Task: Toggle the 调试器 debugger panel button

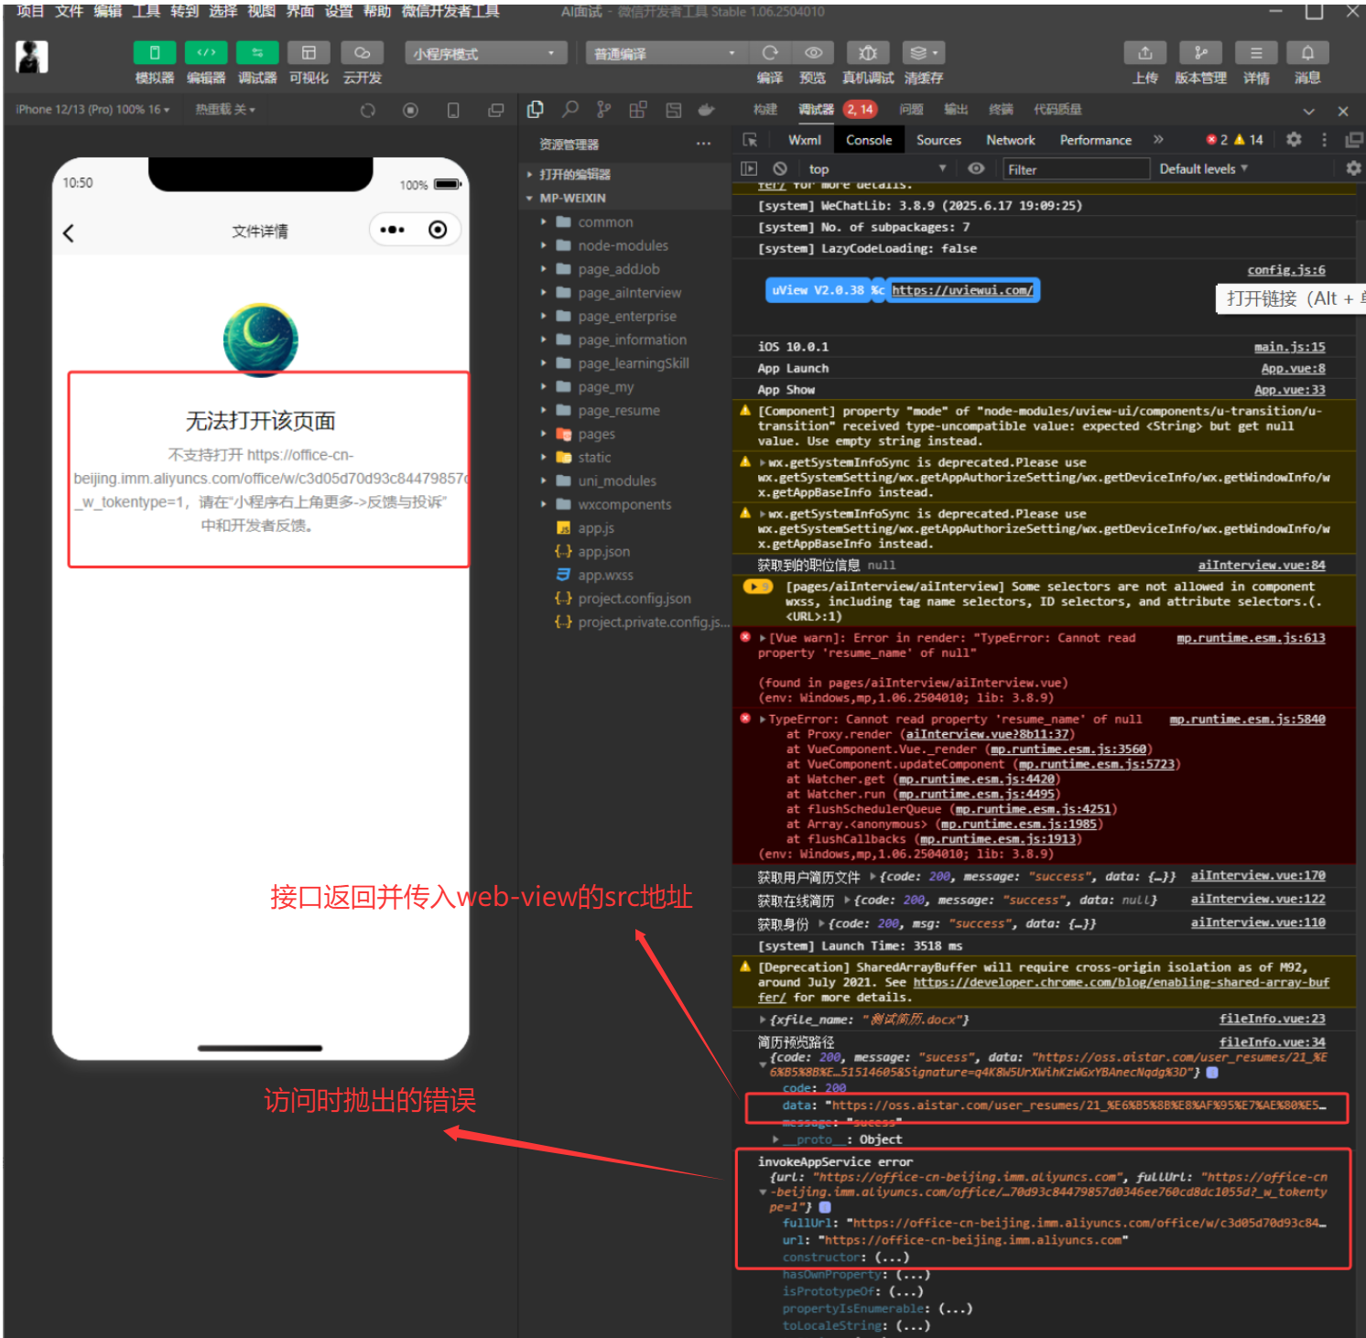Action: (x=257, y=53)
